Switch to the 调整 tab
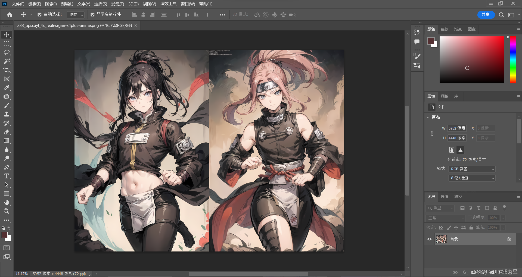Viewport: 522px width, 277px height. tap(445, 96)
